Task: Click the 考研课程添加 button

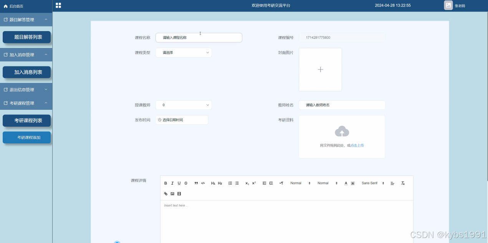Action: (27, 137)
